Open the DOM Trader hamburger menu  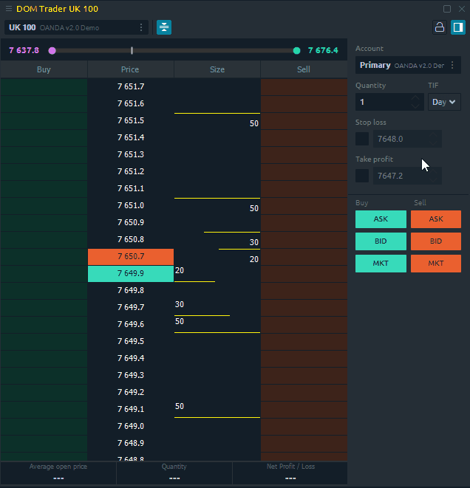tap(8, 9)
